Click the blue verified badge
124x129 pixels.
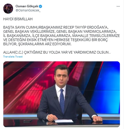tap(41, 7)
